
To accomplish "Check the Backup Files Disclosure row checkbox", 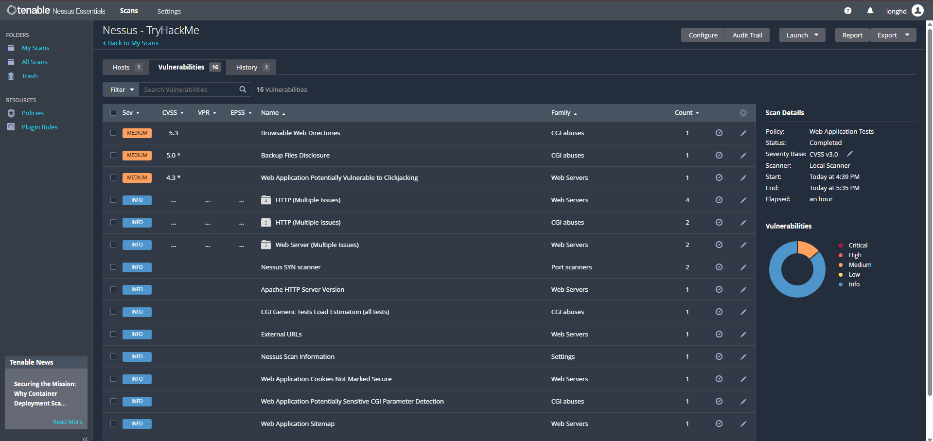I will click(113, 155).
